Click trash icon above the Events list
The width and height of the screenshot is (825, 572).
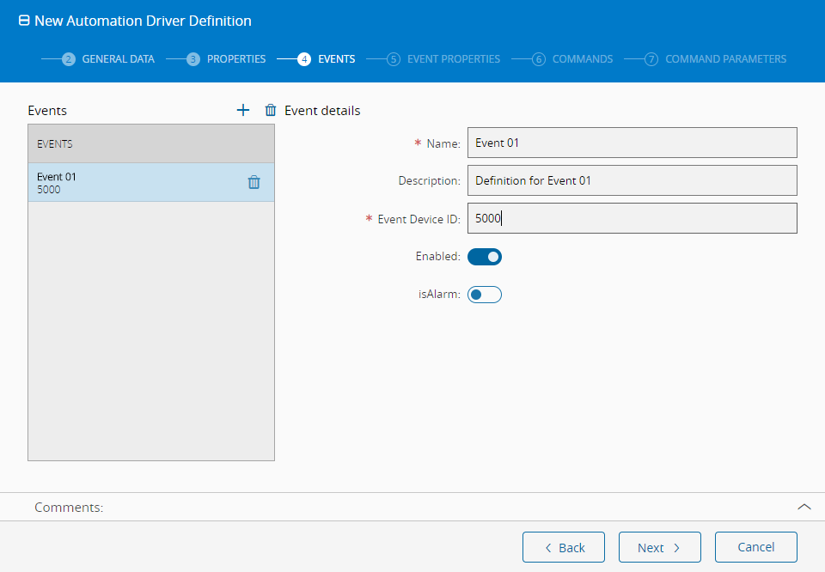click(x=271, y=110)
